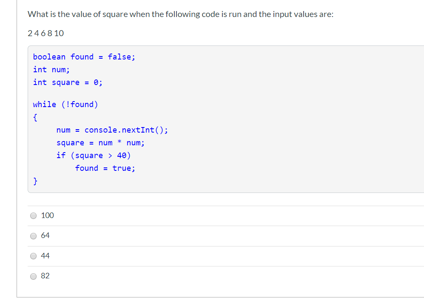Image resolution: width=424 pixels, height=303 pixels.
Task: Click the input values line 2 4 6 8 10
Action: 46,33
